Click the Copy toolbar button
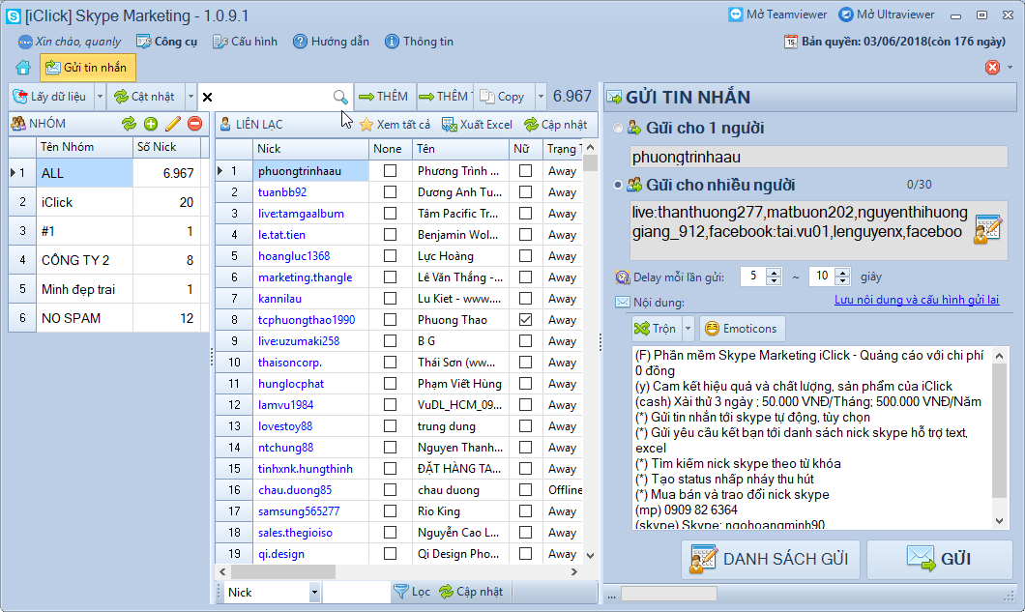The height and width of the screenshot is (612, 1025). (503, 97)
